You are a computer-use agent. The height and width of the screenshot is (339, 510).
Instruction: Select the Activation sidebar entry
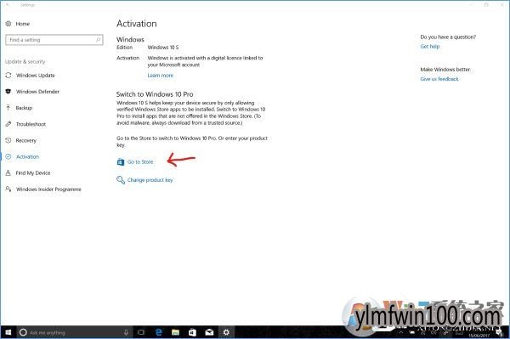point(22,156)
